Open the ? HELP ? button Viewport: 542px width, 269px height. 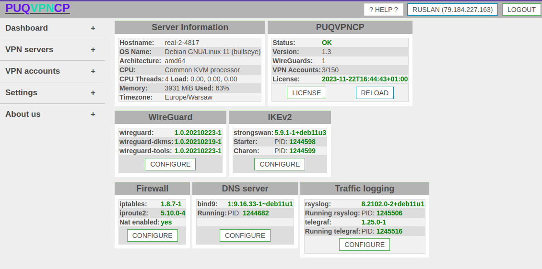pyautogui.click(x=384, y=10)
